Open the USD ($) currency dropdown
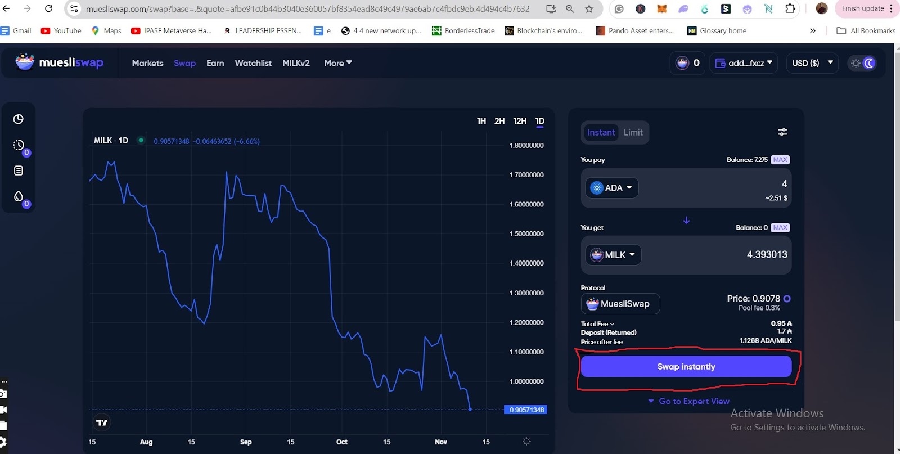900x454 pixels. click(x=812, y=63)
